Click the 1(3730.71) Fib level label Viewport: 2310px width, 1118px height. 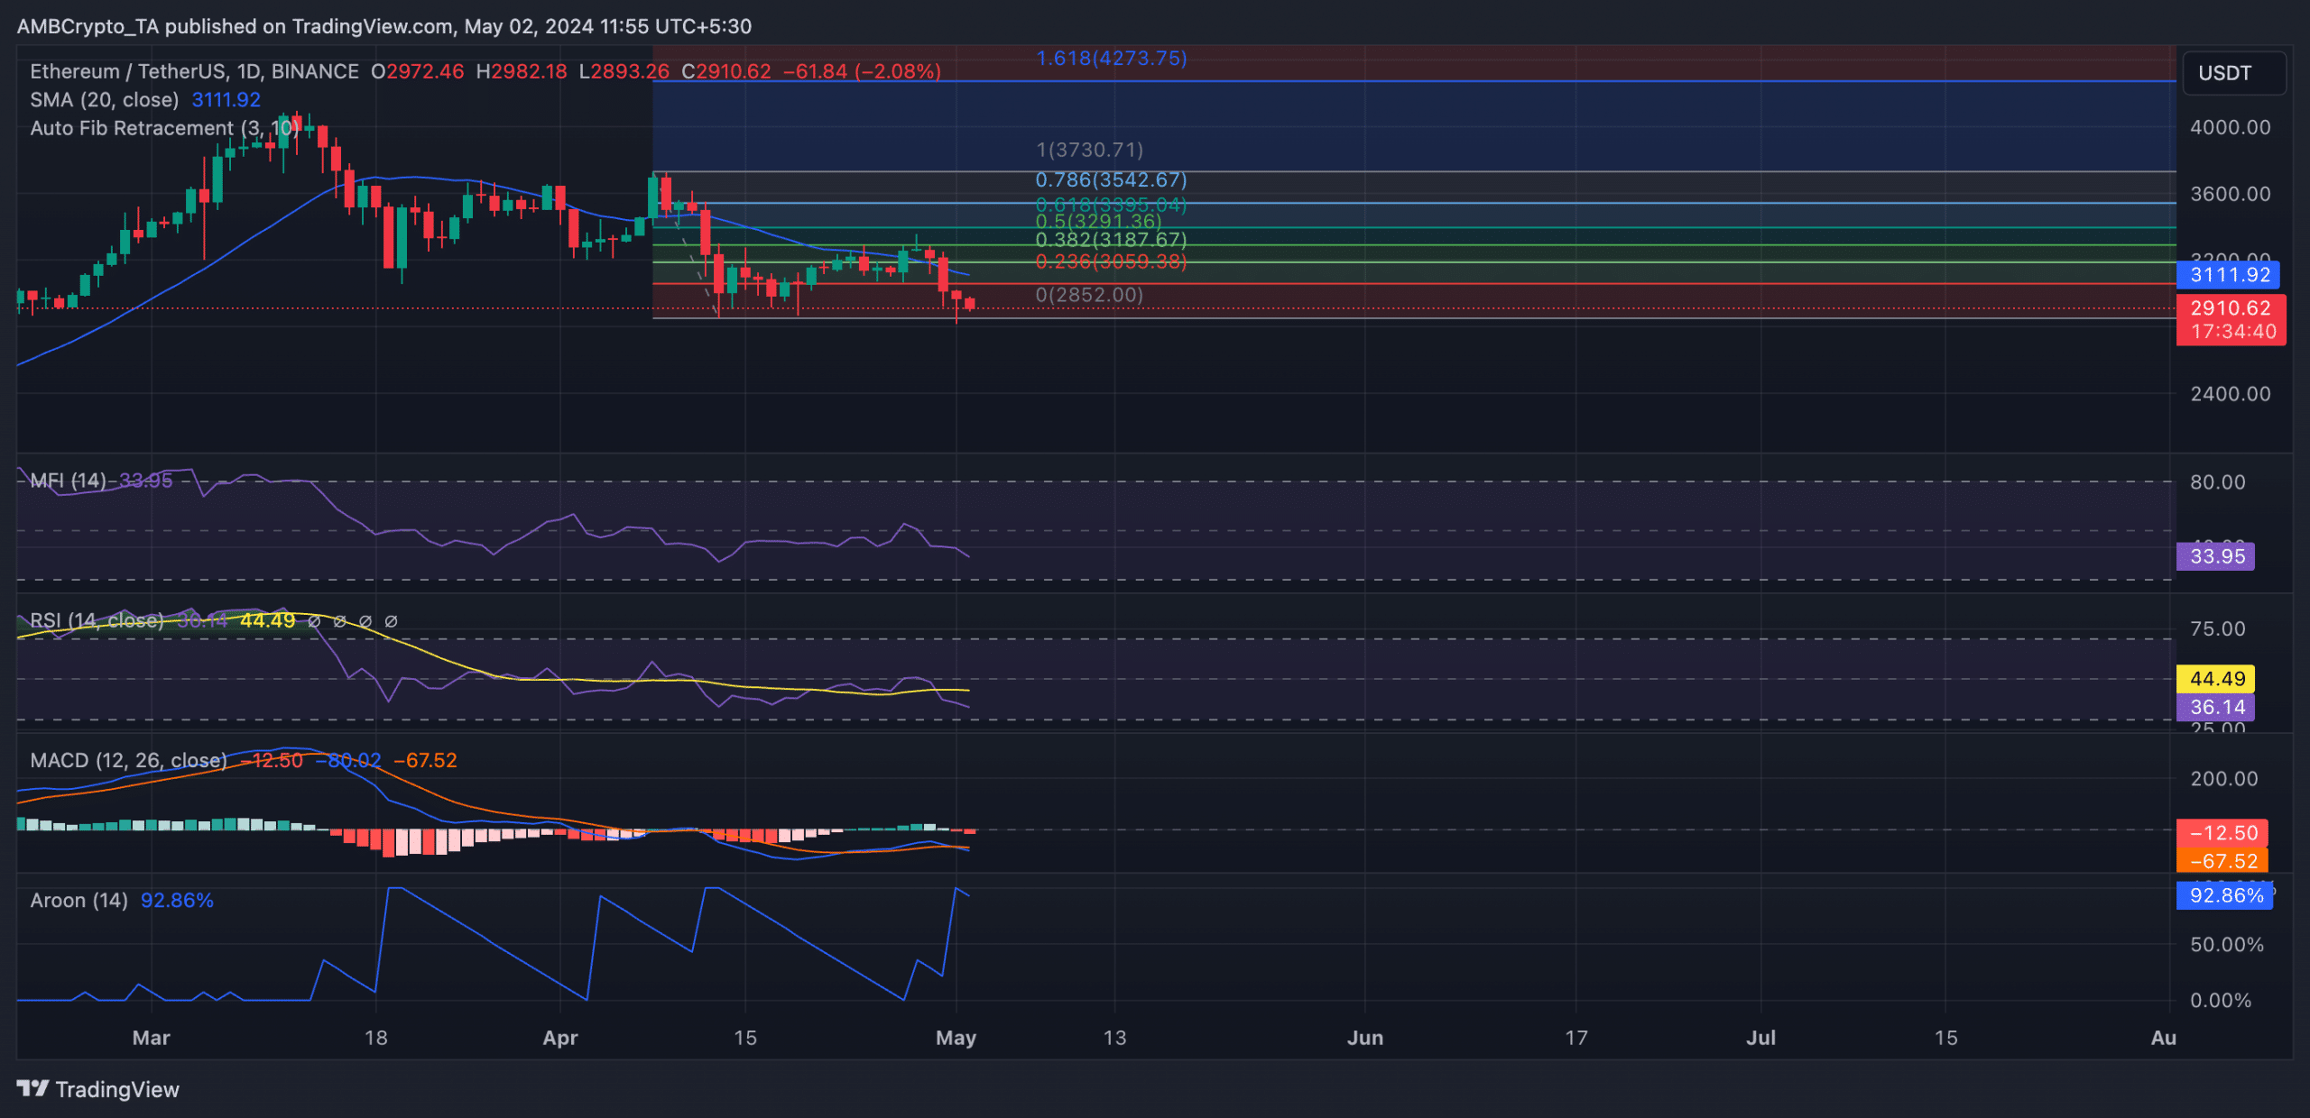[1089, 150]
